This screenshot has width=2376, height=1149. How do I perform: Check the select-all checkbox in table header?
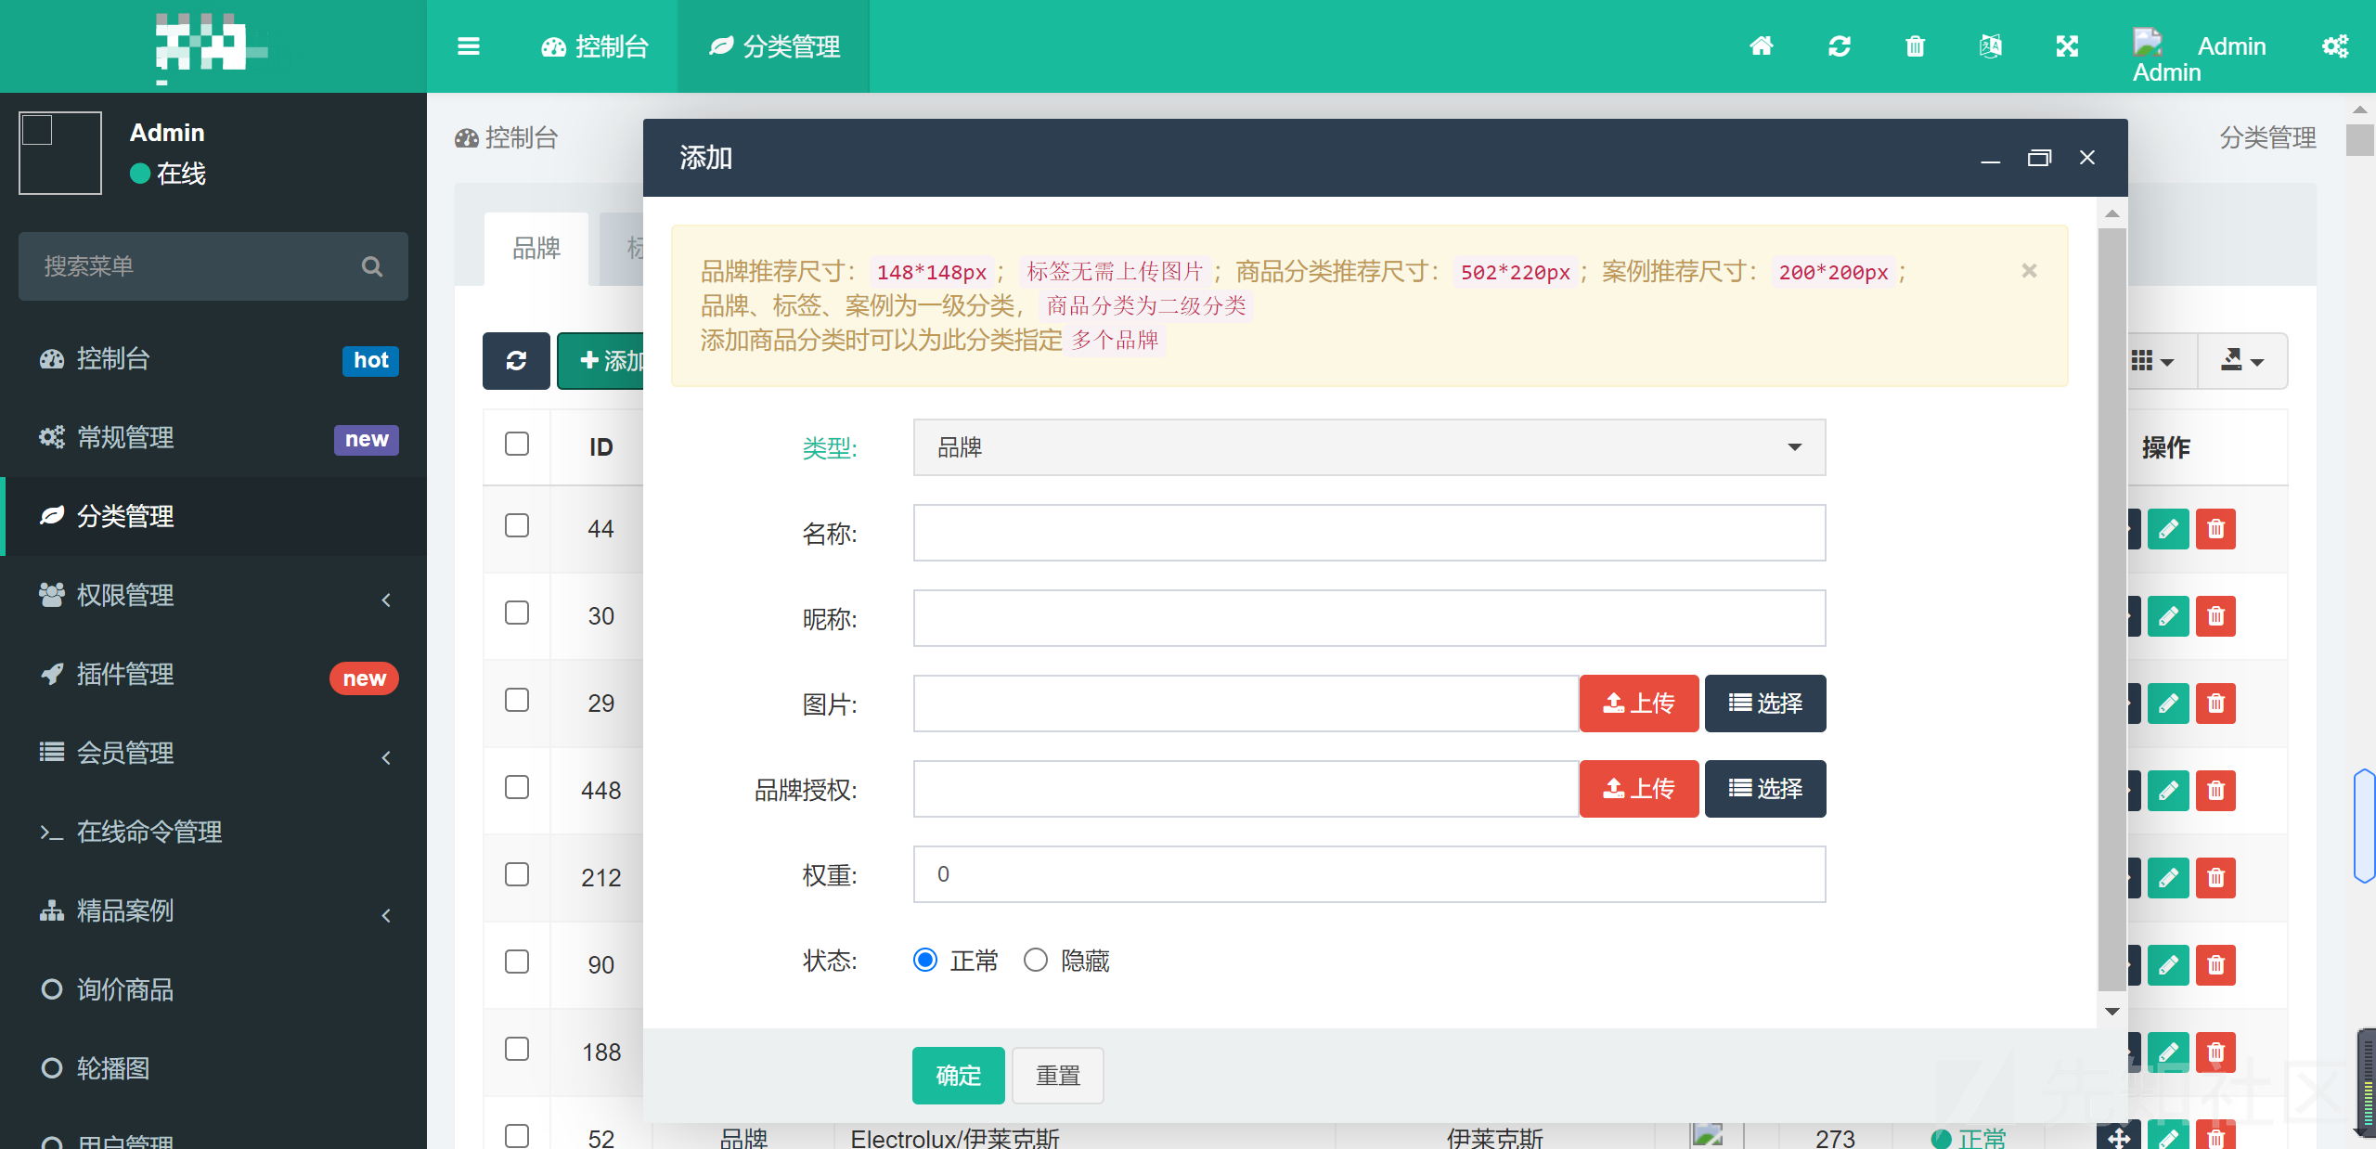click(x=516, y=445)
